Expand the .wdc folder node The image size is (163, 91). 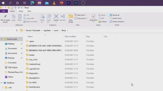pos(3,87)
